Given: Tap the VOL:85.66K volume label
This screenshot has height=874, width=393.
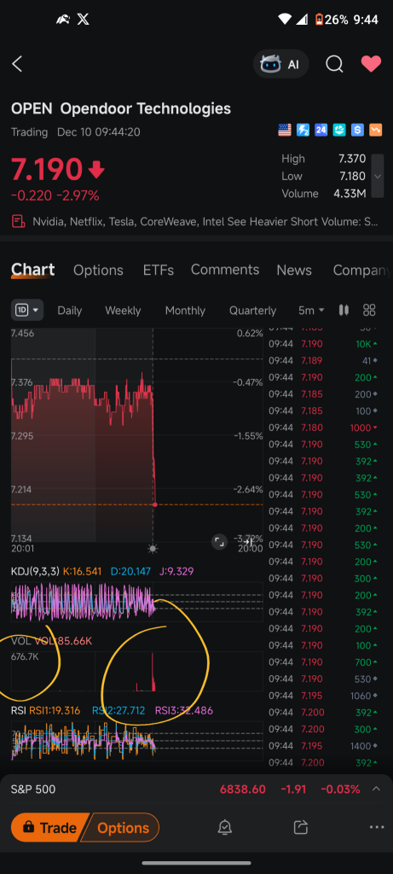Looking at the screenshot, I should 63,641.
